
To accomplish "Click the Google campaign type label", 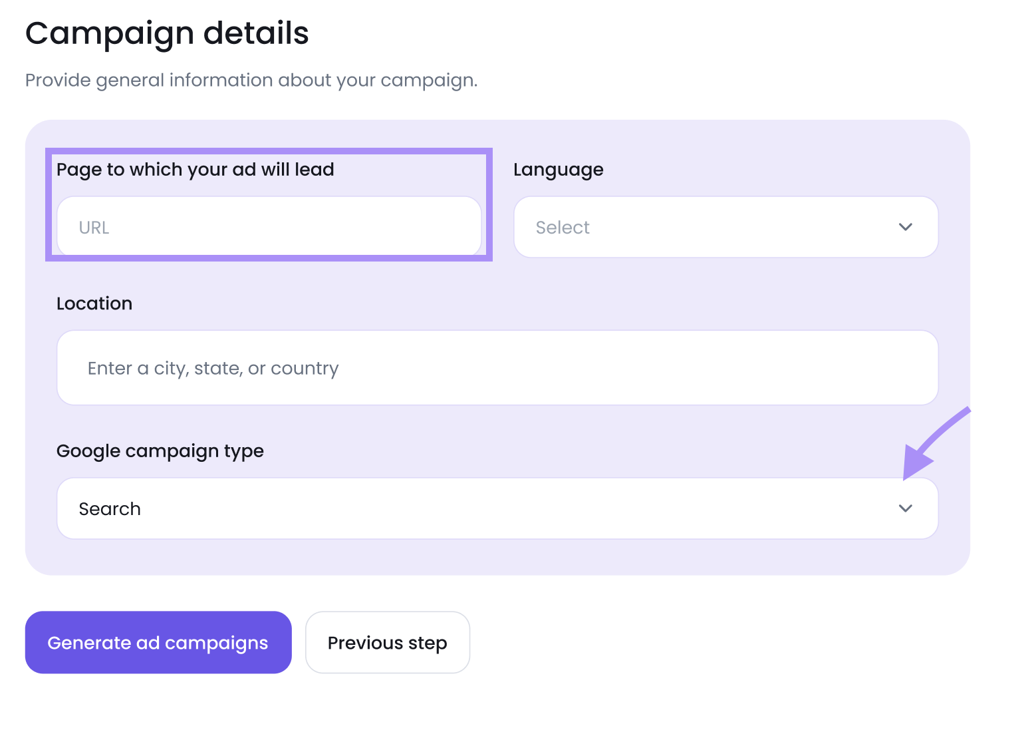I will click(x=160, y=451).
